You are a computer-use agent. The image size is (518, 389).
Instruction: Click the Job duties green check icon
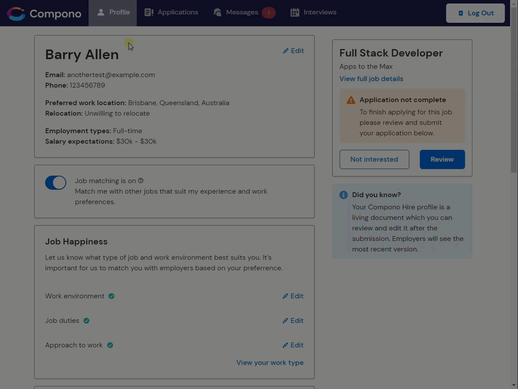(x=86, y=321)
